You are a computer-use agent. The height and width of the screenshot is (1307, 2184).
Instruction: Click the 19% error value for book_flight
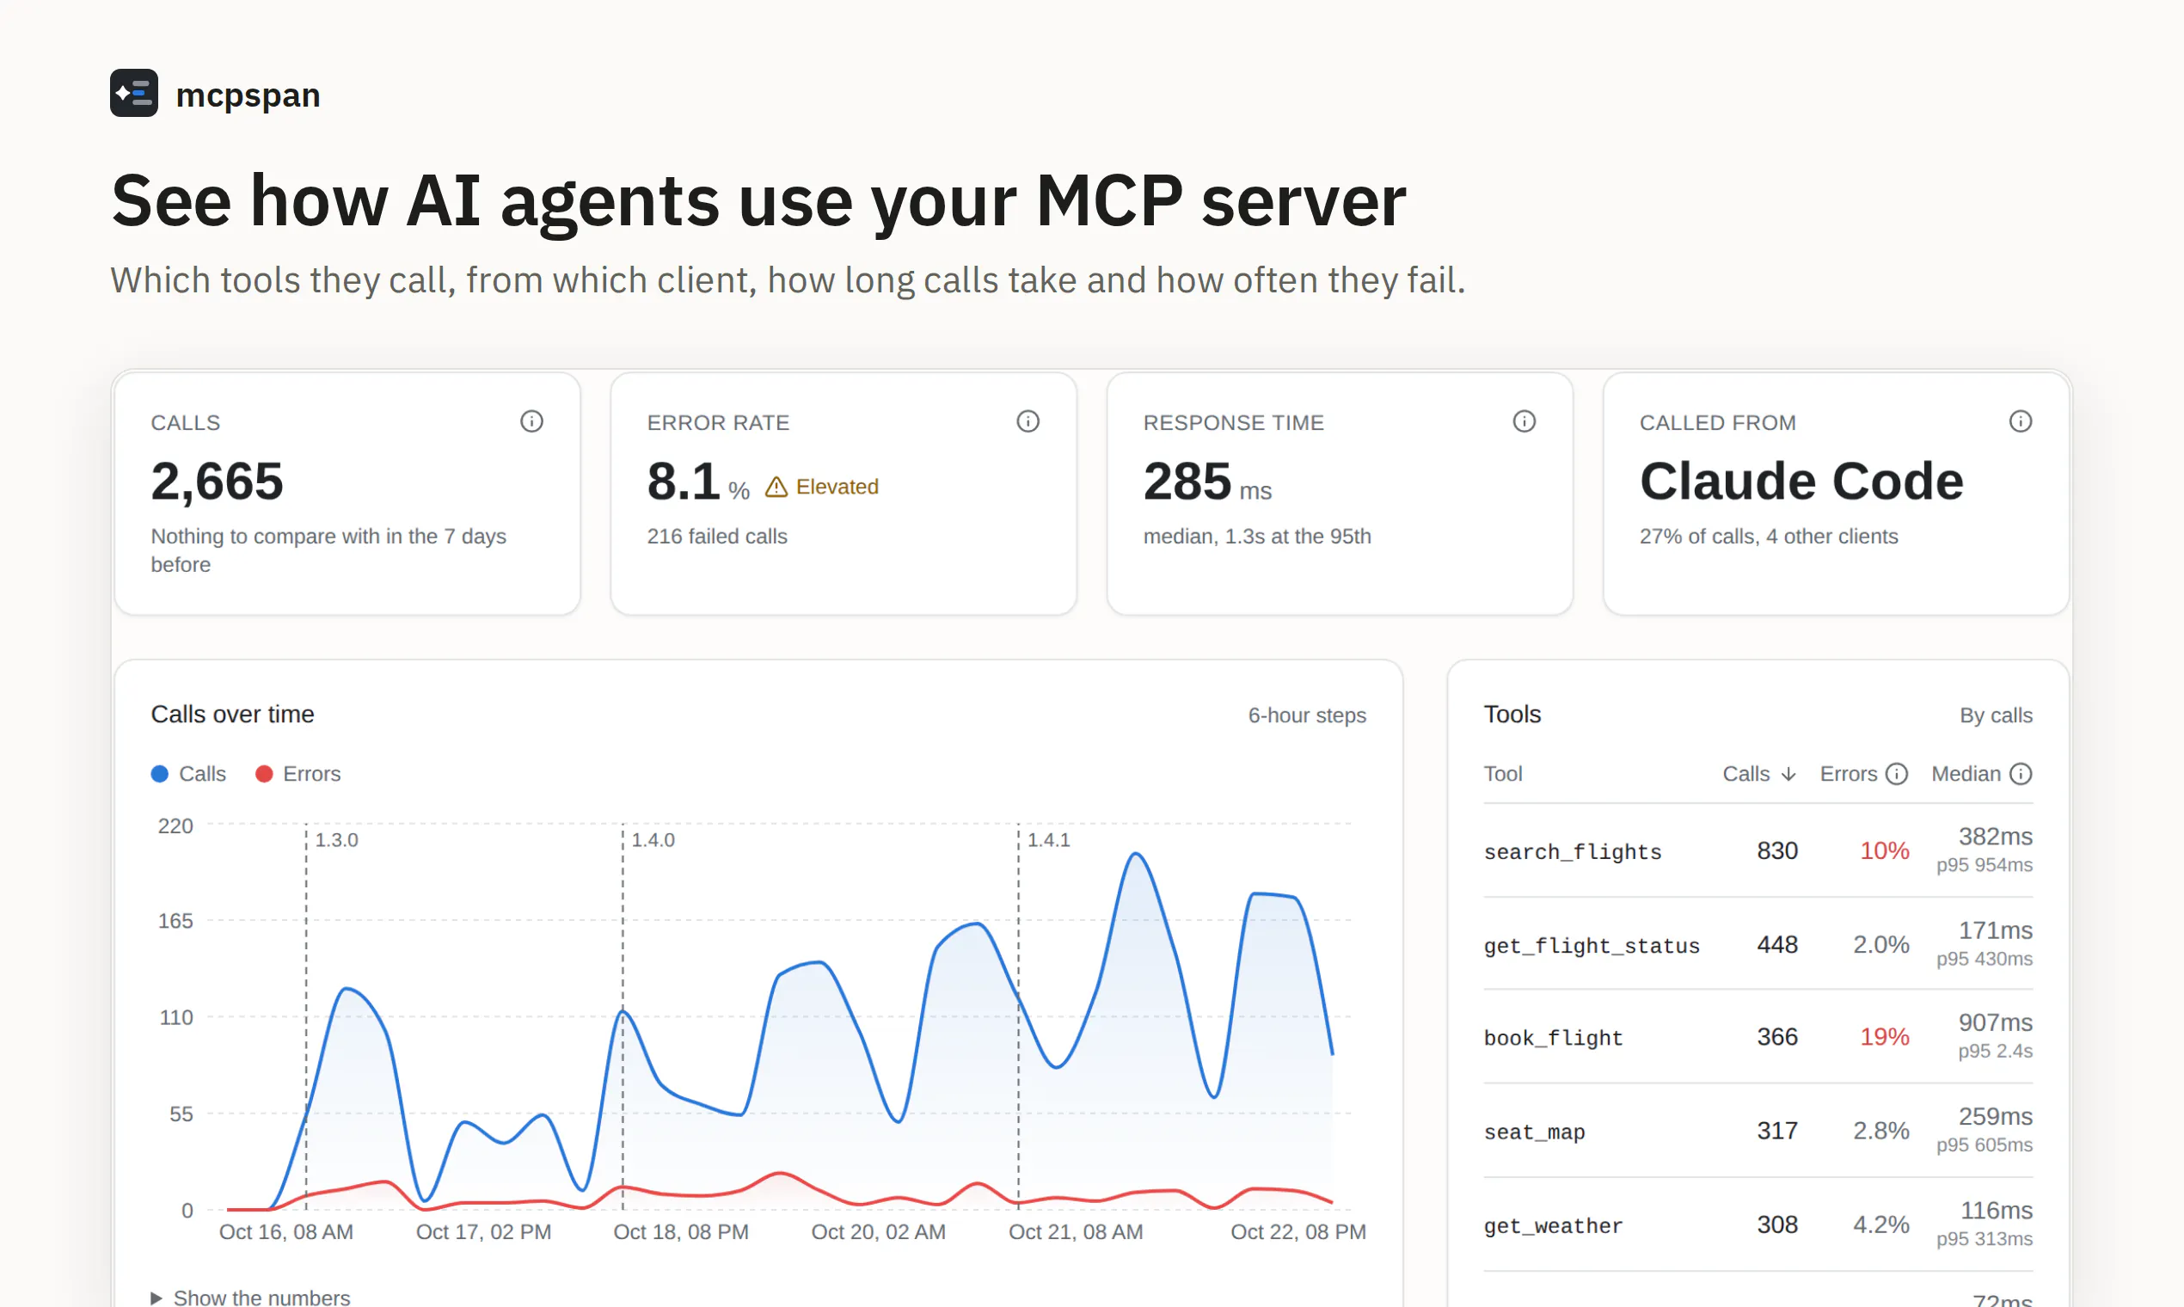(1884, 1037)
